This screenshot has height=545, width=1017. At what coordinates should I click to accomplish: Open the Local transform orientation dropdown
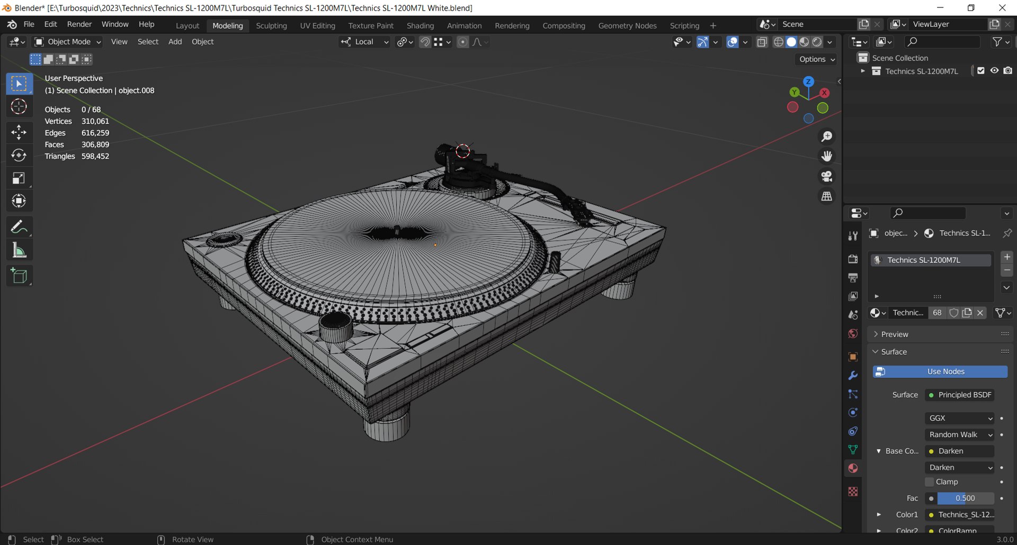click(364, 42)
